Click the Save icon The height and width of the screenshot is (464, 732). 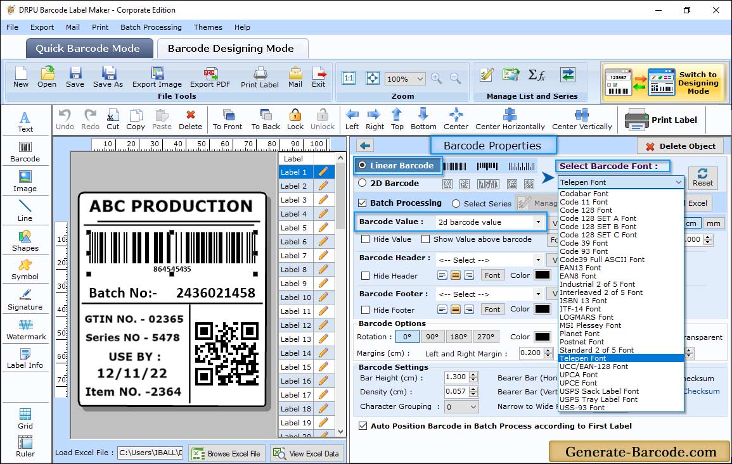[x=75, y=77]
